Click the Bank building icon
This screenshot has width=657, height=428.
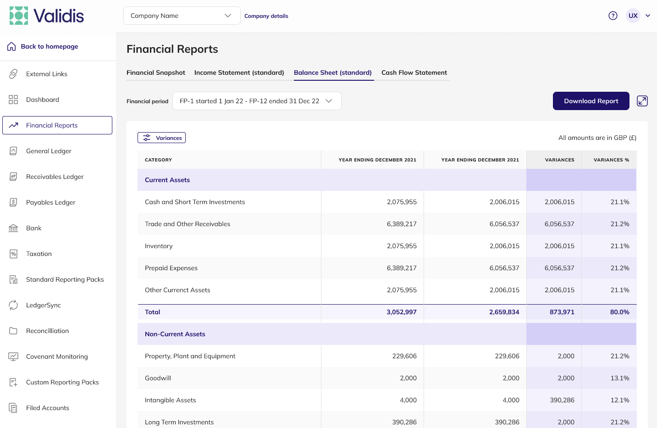(13, 228)
